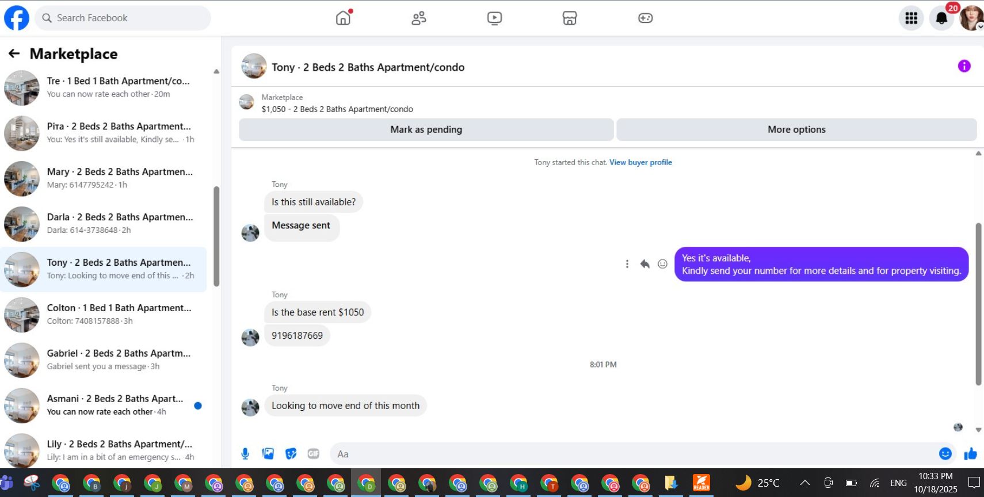Choose a sticker with the sticker icon
Viewport: 984px width, 497px height.
tap(291, 454)
